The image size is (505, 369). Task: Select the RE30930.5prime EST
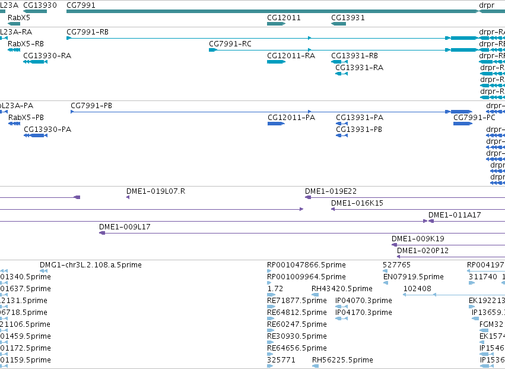[270, 342]
